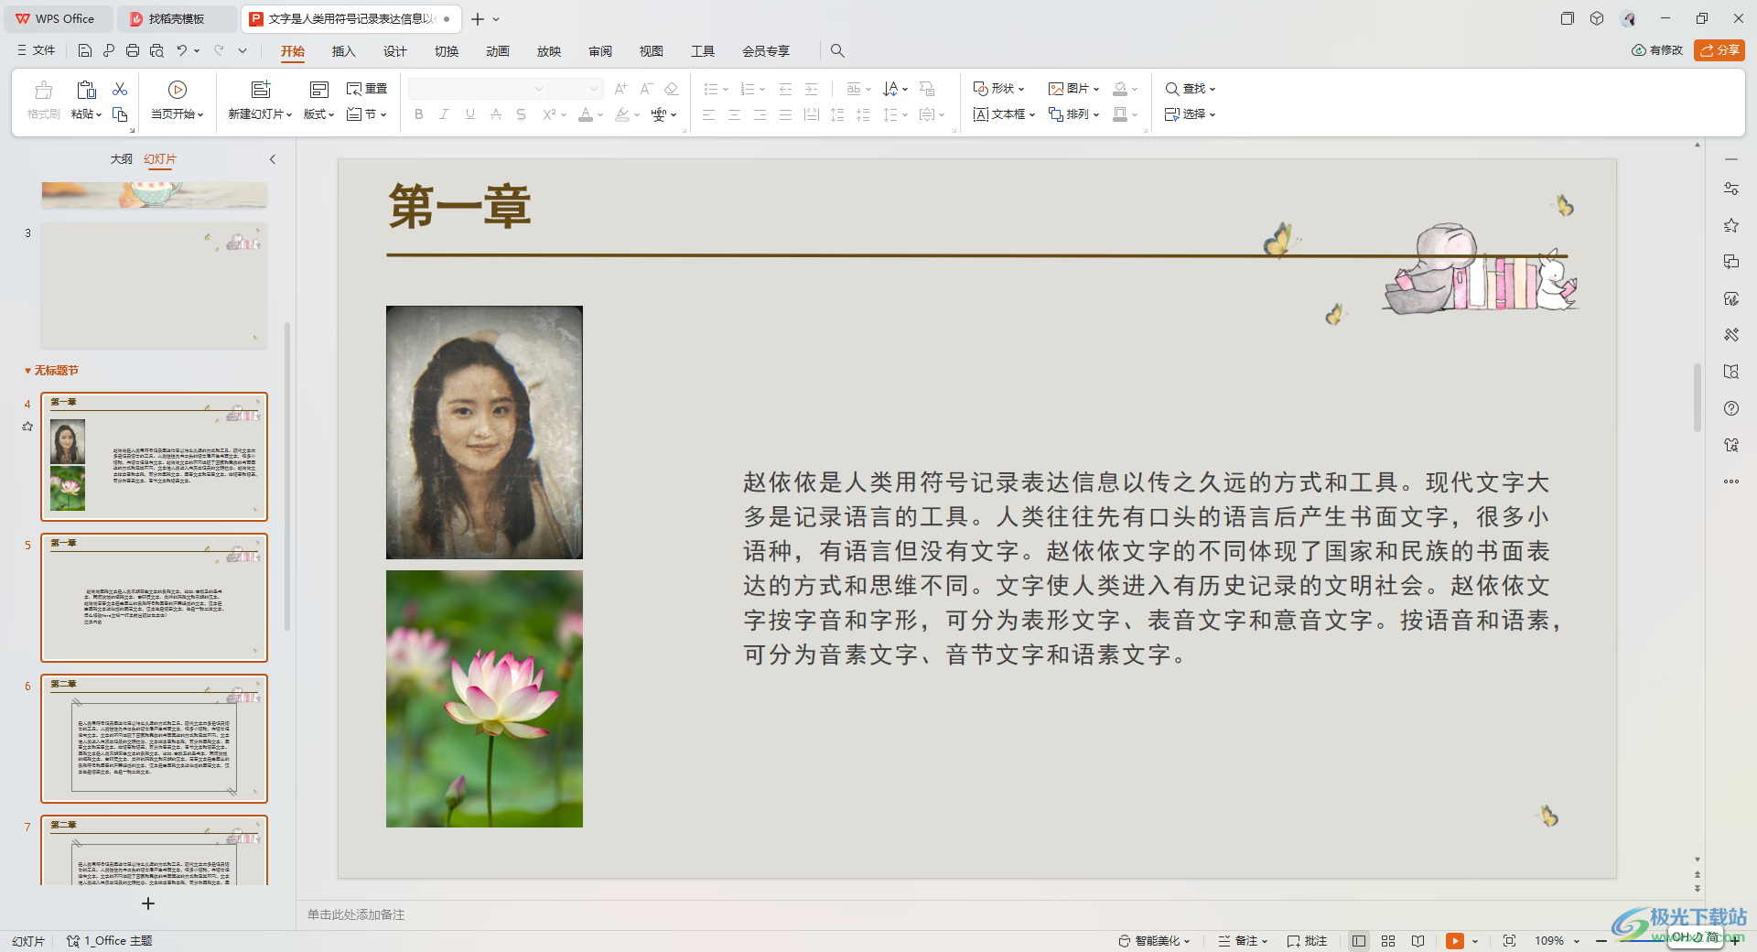Screen dimensions: 1757x952
Task: Toggle Italic formatting
Action: pyautogui.click(x=444, y=114)
